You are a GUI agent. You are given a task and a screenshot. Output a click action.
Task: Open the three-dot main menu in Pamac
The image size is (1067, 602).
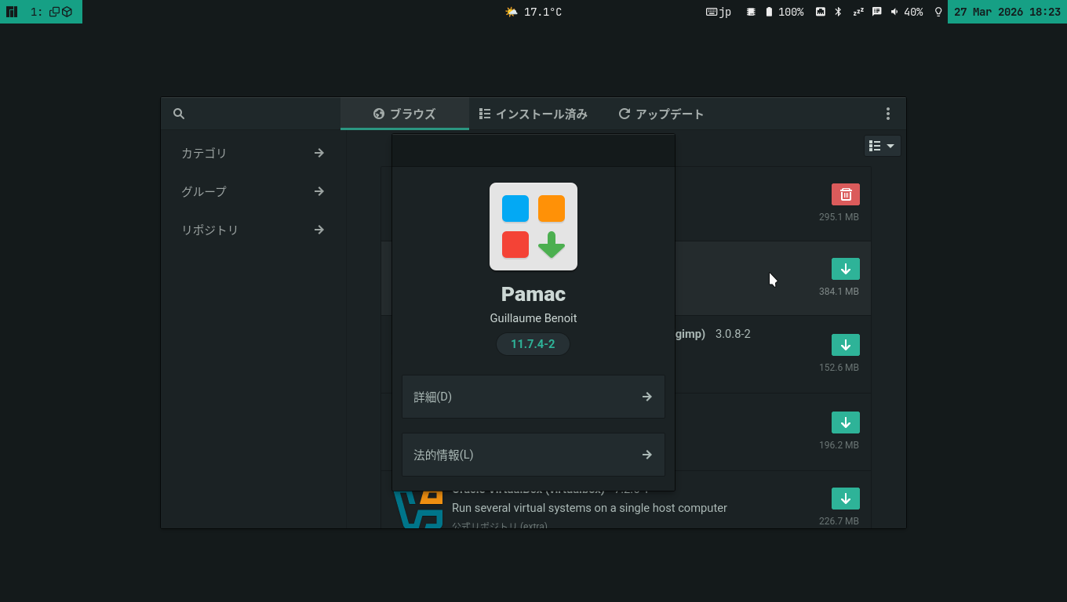coord(888,114)
